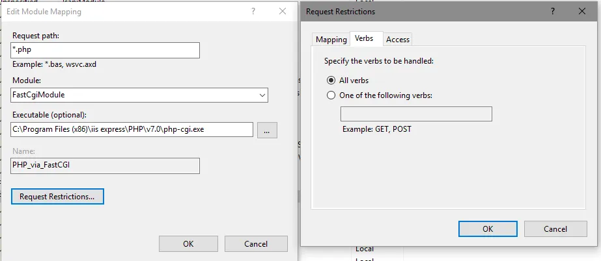
Task: Click the help question mark in Request Restrictions
Action: click(x=552, y=12)
